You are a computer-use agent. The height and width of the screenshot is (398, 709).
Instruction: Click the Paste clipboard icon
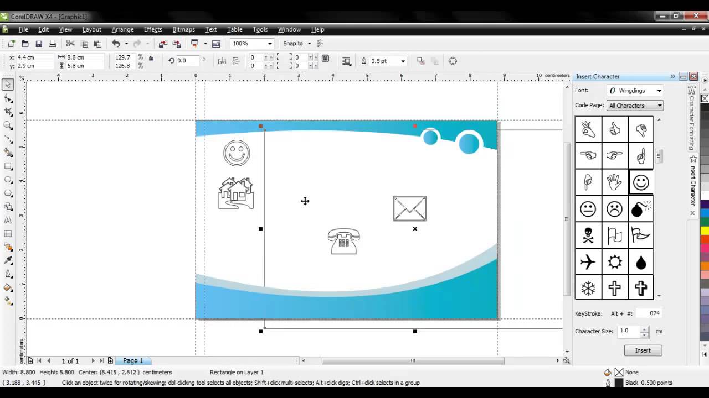click(x=97, y=44)
